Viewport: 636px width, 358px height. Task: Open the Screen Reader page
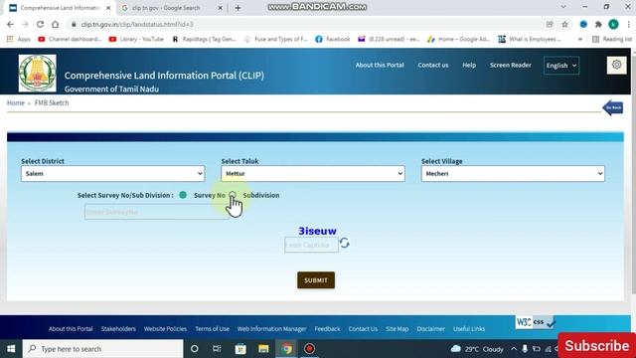click(510, 65)
